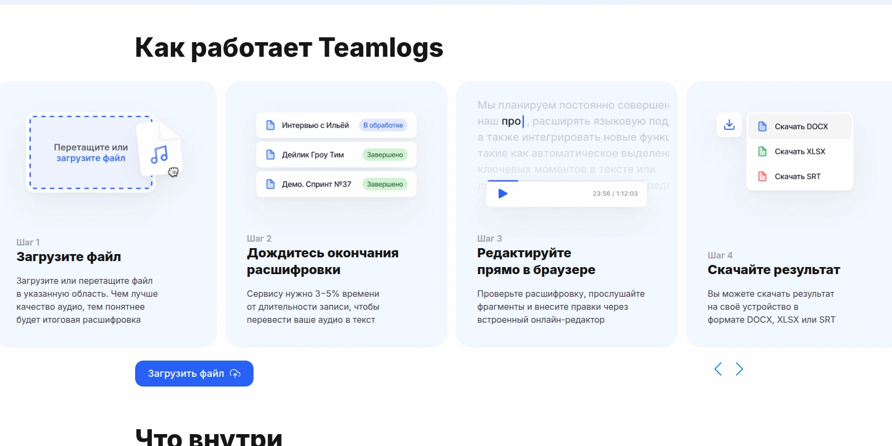
Task: Click the green XLSX file icon
Action: pyautogui.click(x=763, y=151)
